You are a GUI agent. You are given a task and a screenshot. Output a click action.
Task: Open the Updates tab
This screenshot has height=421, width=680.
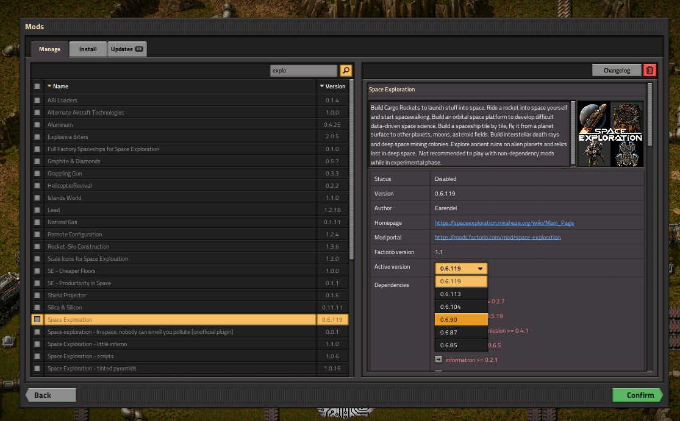click(x=127, y=49)
